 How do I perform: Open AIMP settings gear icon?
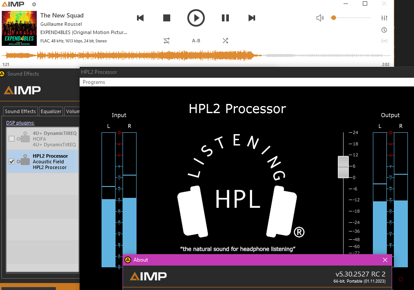point(34,4)
